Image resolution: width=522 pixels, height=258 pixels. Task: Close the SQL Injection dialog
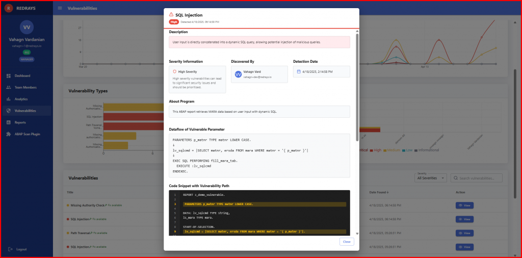pyautogui.click(x=347, y=242)
